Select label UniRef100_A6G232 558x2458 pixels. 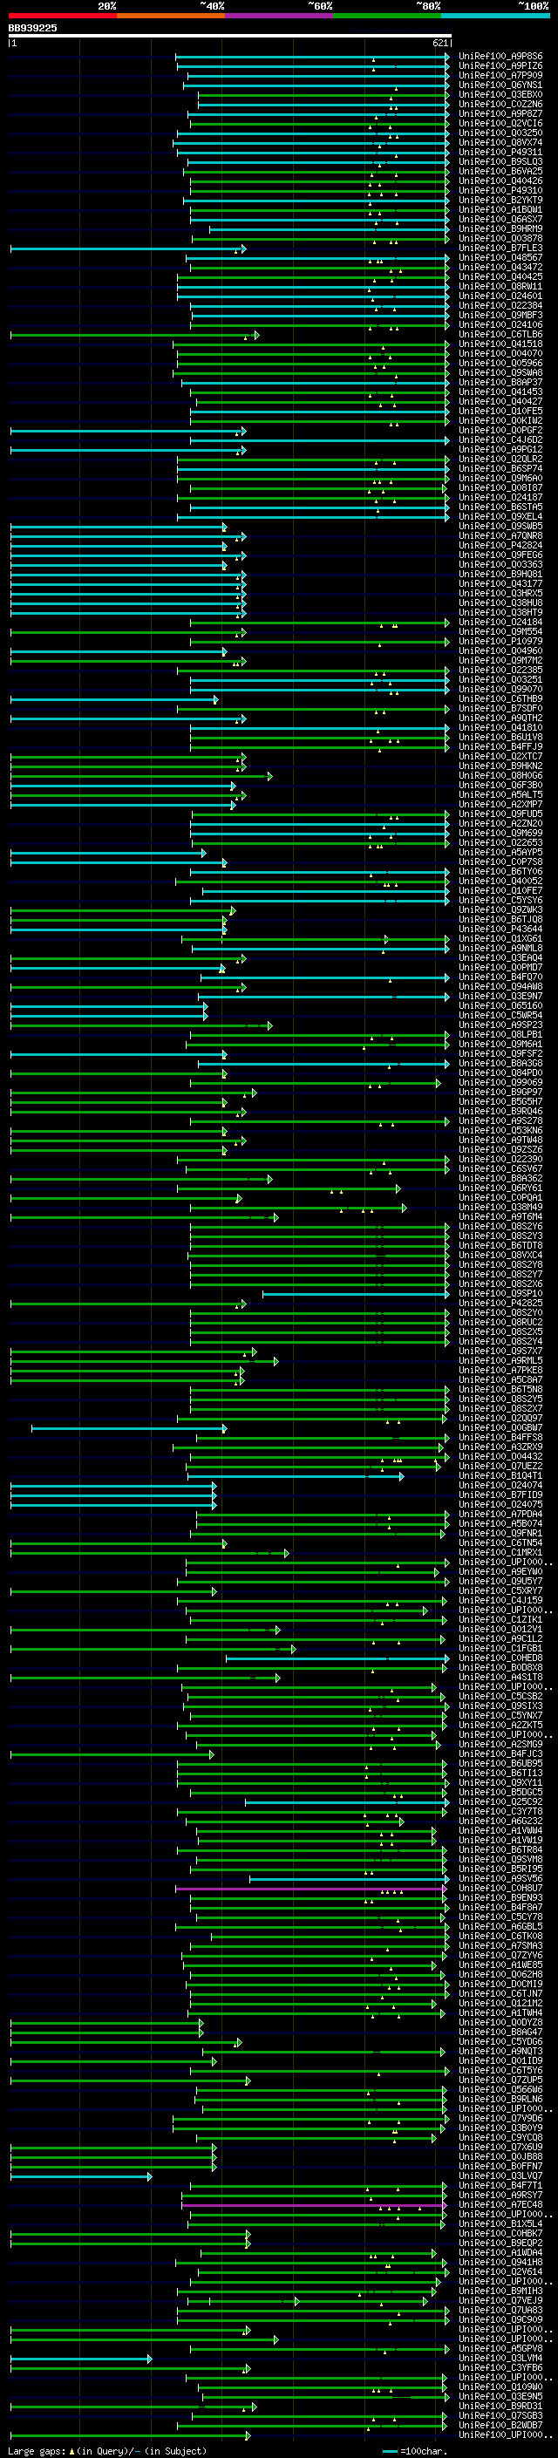point(500,1821)
